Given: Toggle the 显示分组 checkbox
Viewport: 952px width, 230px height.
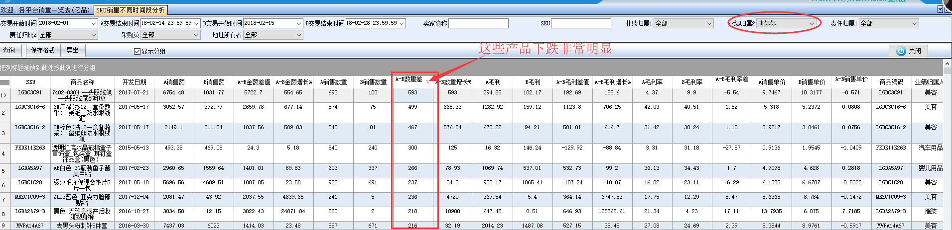Looking at the screenshot, I should [x=137, y=51].
